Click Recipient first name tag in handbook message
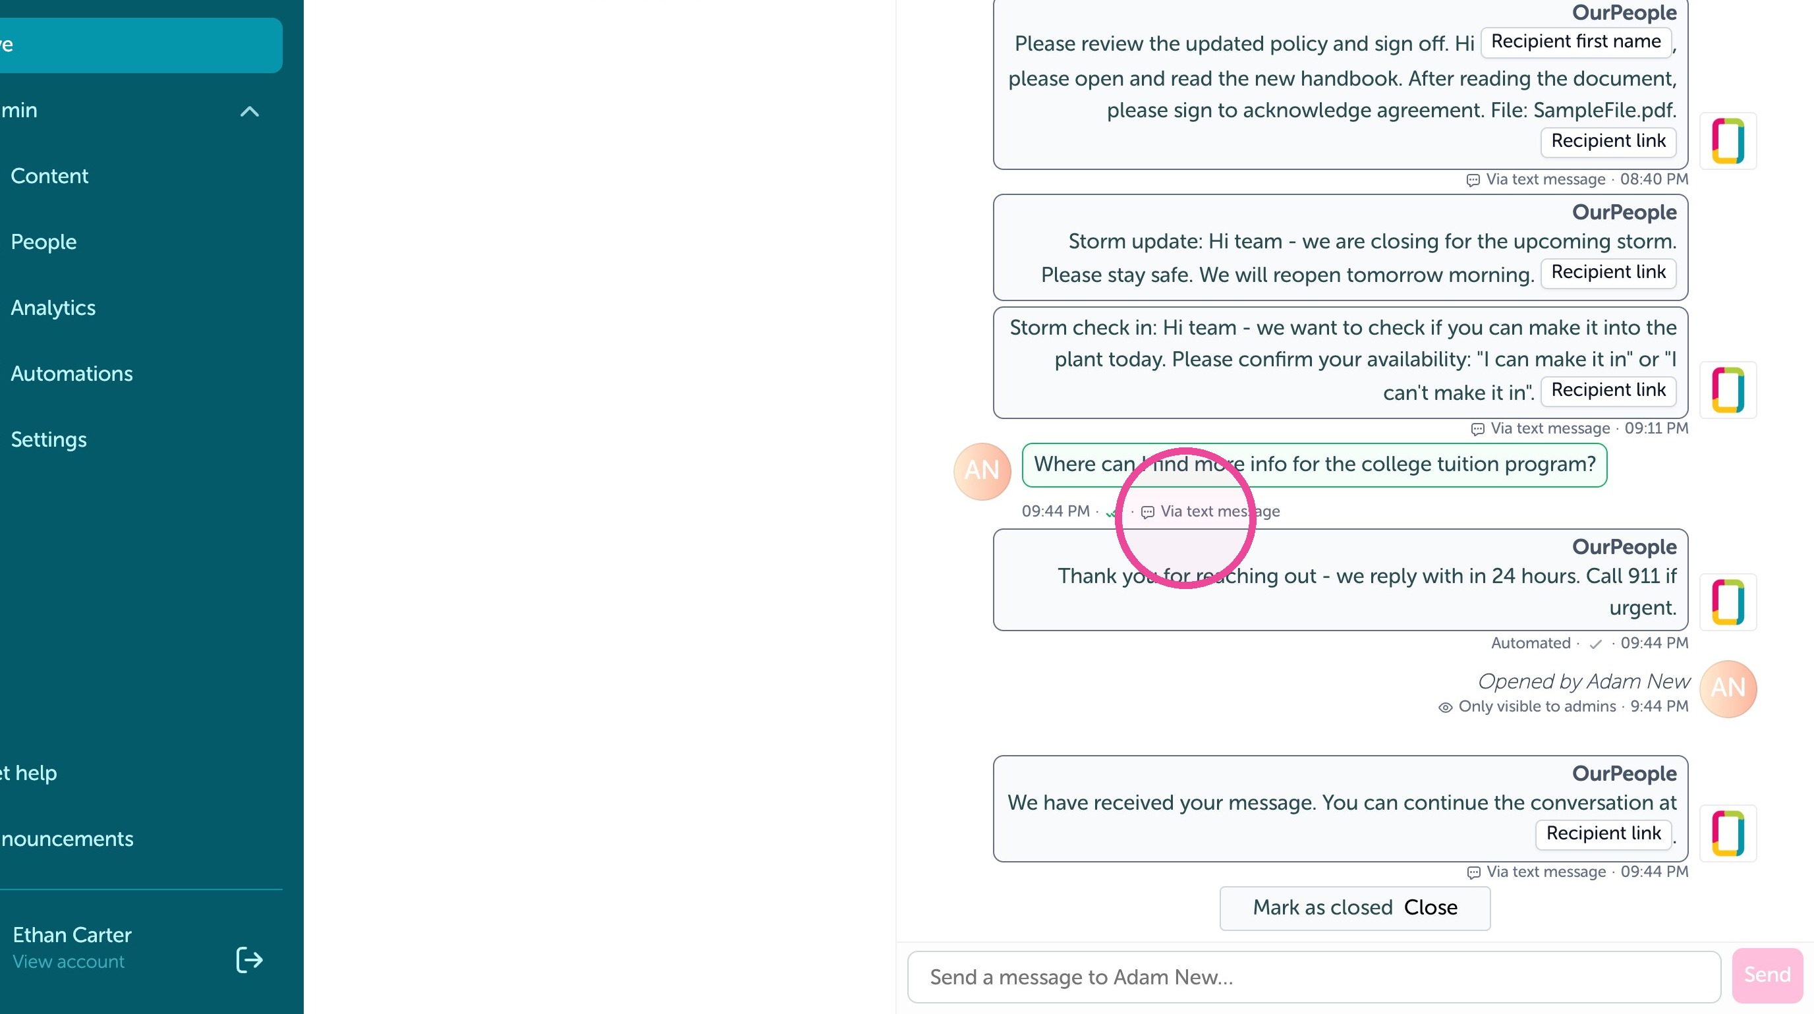1814x1014 pixels. point(1576,42)
